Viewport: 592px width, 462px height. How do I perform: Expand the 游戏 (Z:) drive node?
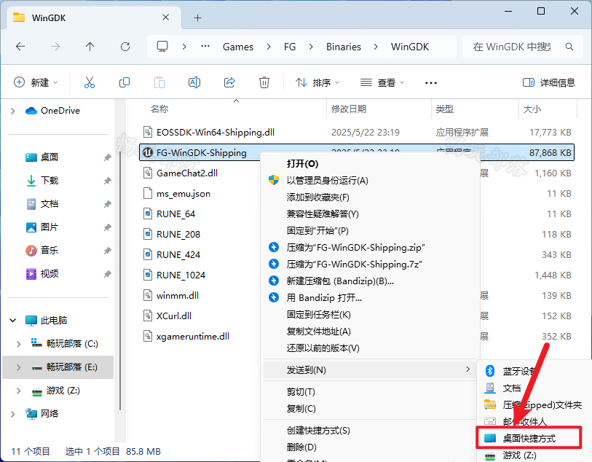18,391
